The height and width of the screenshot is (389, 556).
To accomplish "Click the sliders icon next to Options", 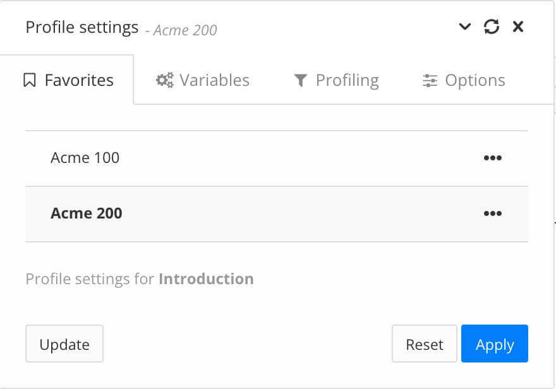I will (430, 80).
